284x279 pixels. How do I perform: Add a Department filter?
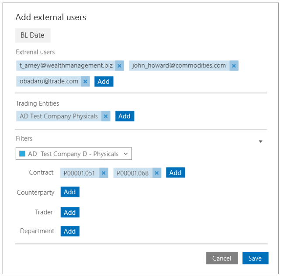pyautogui.click(x=70, y=231)
